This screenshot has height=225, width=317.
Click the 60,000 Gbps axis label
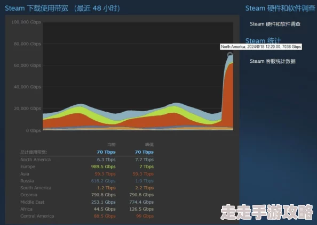pos(27,65)
